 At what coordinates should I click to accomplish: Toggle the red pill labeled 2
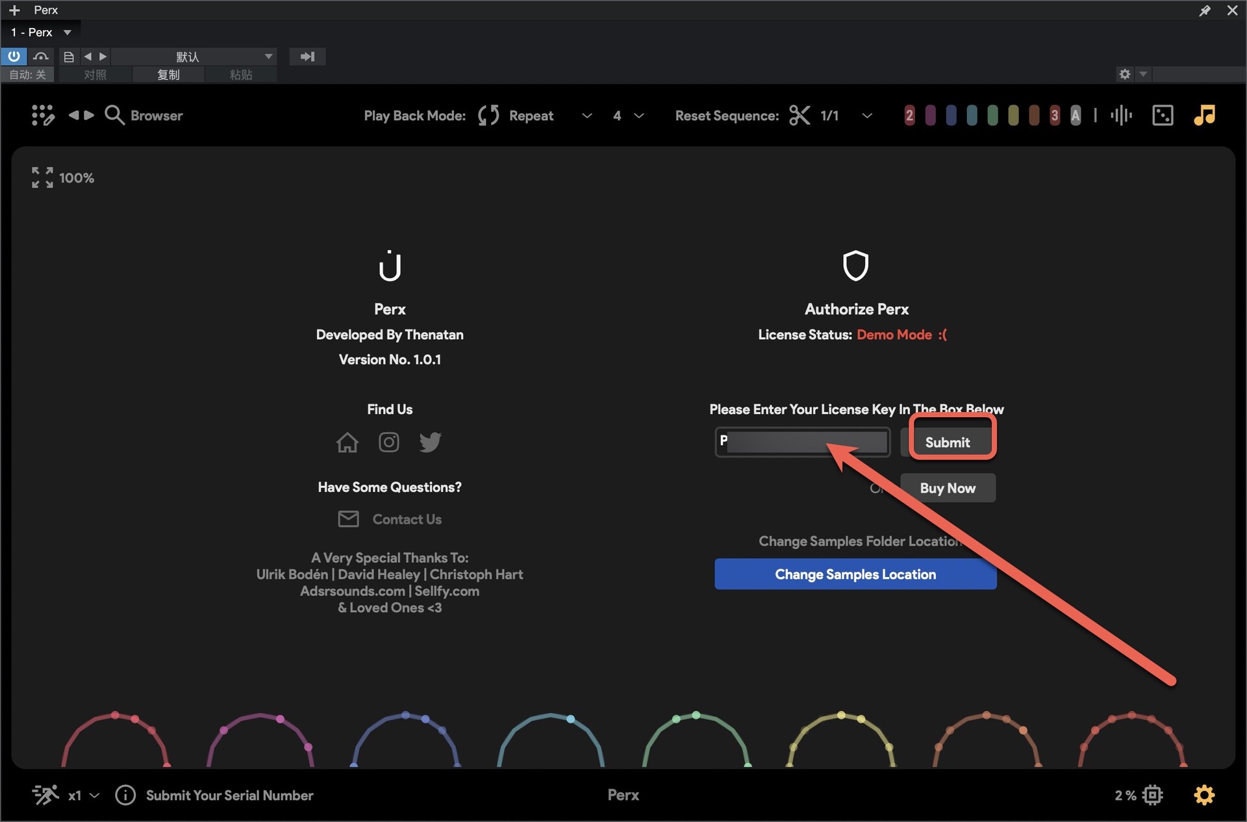(909, 116)
